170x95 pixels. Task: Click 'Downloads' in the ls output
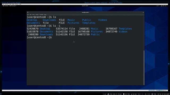coord(49,20)
